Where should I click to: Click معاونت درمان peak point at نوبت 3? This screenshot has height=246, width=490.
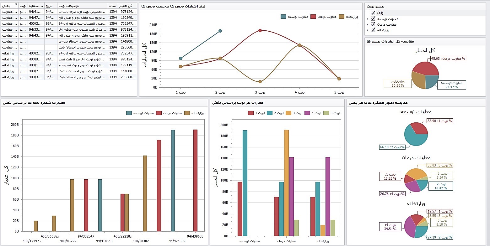tap(260, 31)
